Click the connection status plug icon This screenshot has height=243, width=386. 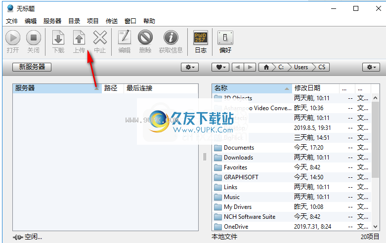18,237
